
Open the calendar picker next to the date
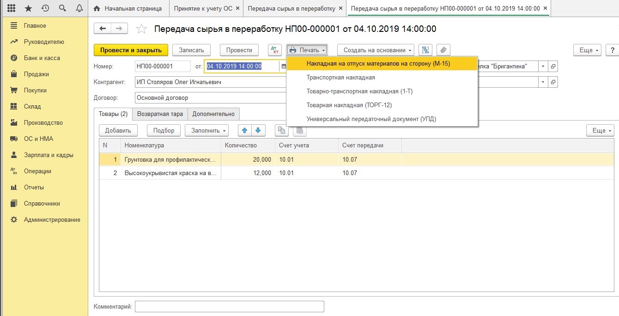[284, 67]
